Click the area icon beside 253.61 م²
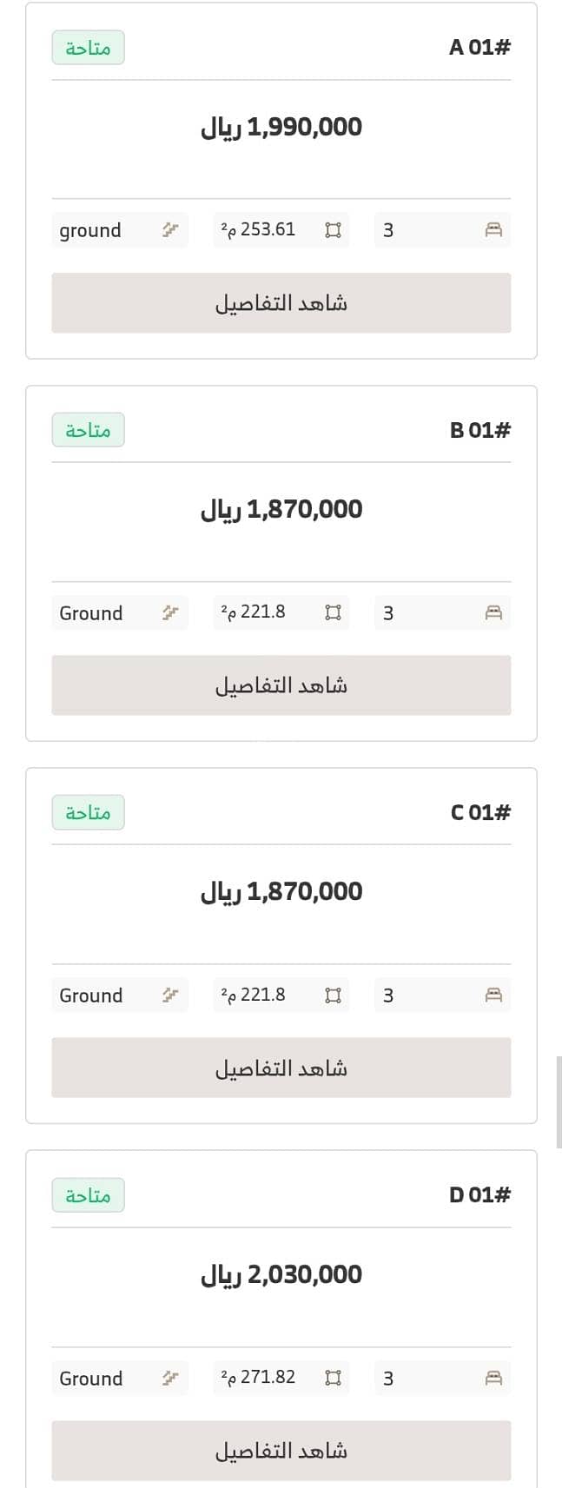 click(333, 230)
